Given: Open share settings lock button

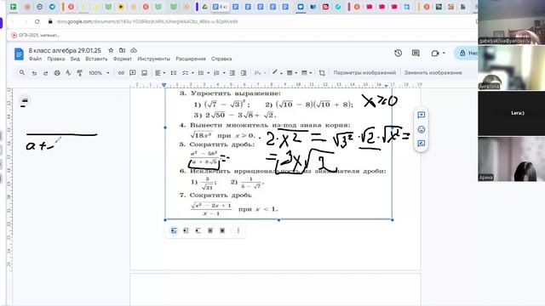Looking at the screenshot, I should tap(467, 53).
